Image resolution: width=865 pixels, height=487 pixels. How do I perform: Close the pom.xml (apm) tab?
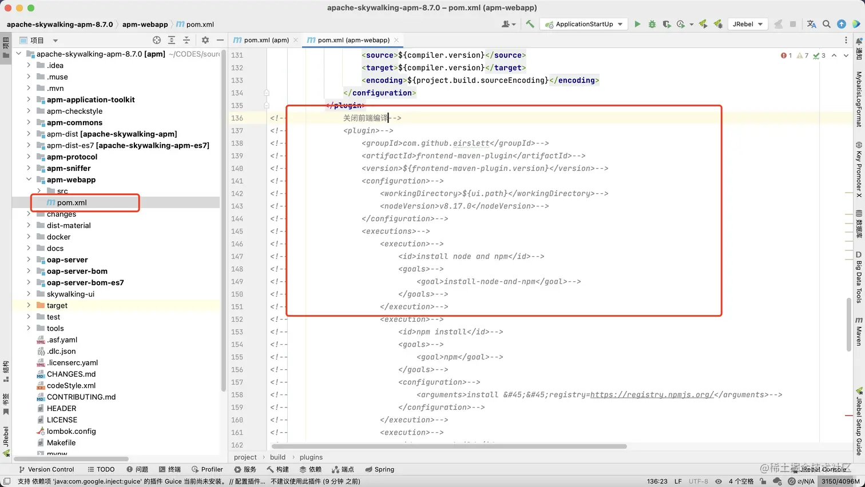(x=295, y=40)
